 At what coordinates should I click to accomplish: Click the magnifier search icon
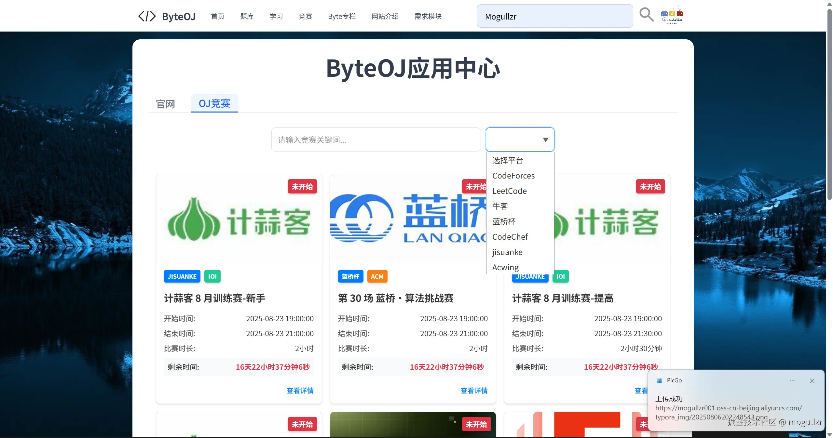point(646,15)
